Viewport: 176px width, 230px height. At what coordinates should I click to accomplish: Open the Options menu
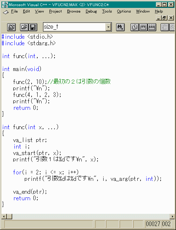pos(124,11)
